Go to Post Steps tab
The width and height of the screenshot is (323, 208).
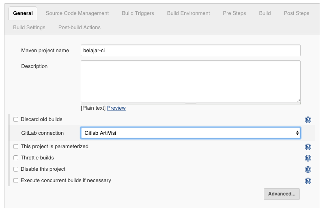[297, 13]
